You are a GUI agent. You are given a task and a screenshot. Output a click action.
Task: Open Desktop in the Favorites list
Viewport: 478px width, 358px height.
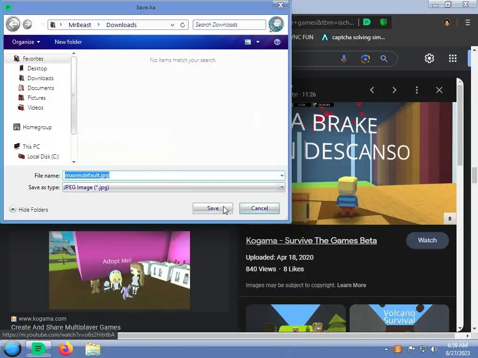pos(37,69)
